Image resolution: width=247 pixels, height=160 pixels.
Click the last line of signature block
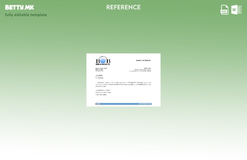pos(101,95)
